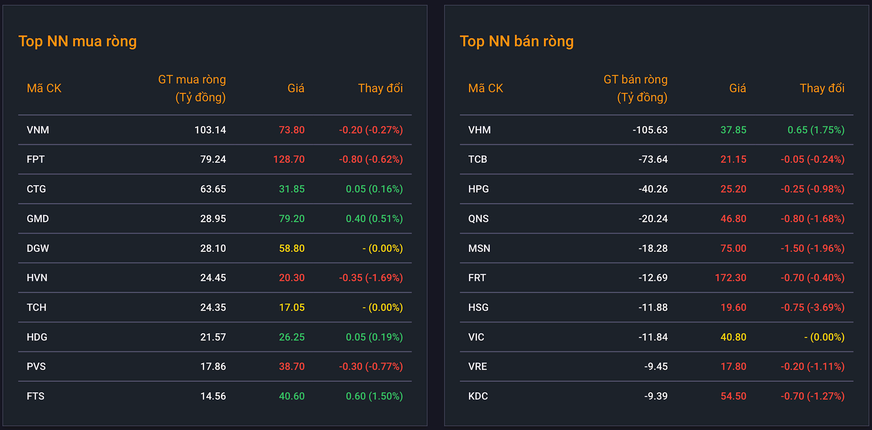Select FTS change 0.60 (1.50%)
The width and height of the screenshot is (872, 430).
[374, 396]
